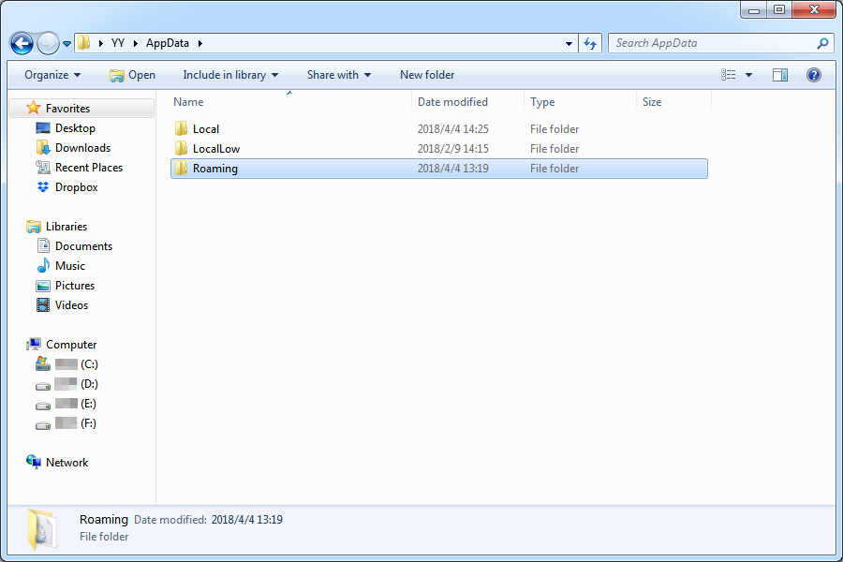The width and height of the screenshot is (843, 562).
Task: Open the Include in library menu
Action: pyautogui.click(x=230, y=75)
